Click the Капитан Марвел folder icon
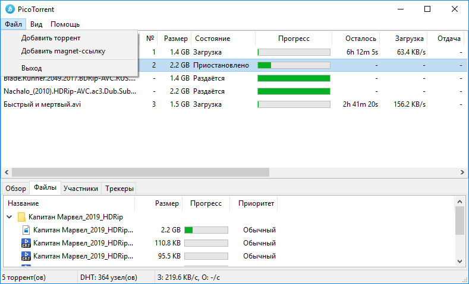This screenshot has height=284, width=469. pyautogui.click(x=21, y=217)
